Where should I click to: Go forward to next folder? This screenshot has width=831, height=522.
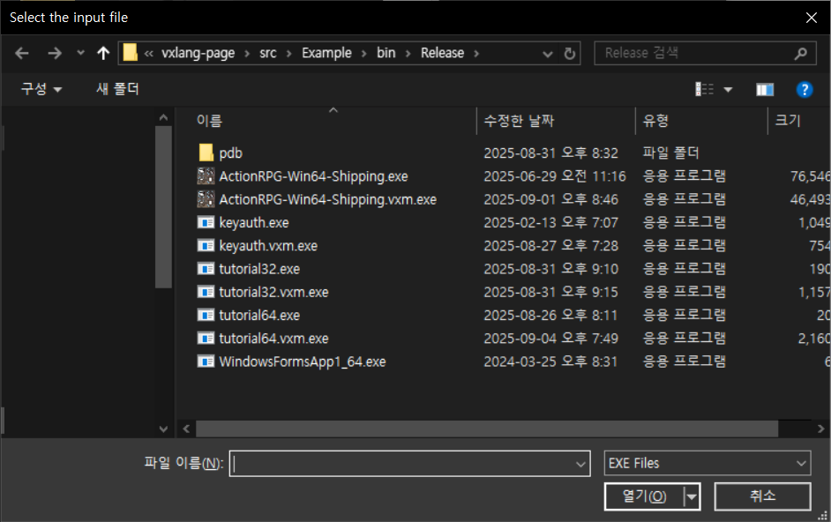55,53
